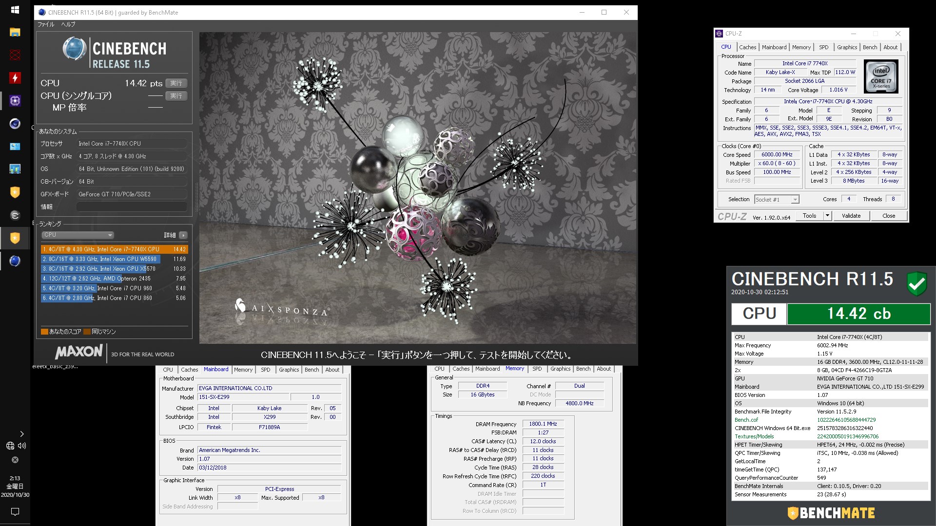Click the Tools button in CPU-Z
Screen dimensions: 936x526
810,216
